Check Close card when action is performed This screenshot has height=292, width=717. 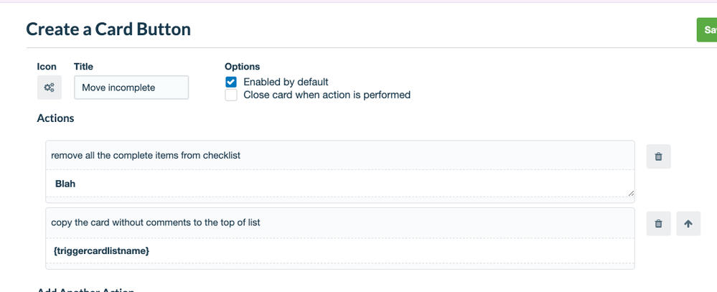coord(231,95)
